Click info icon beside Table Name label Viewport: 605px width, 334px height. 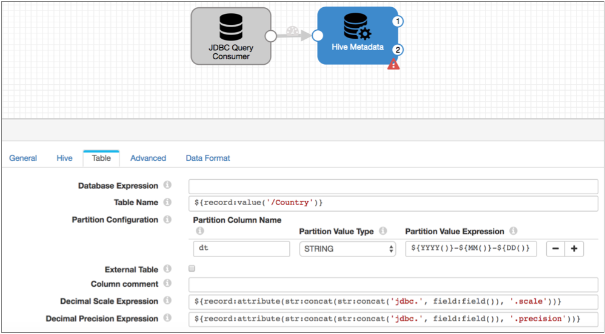168,203
